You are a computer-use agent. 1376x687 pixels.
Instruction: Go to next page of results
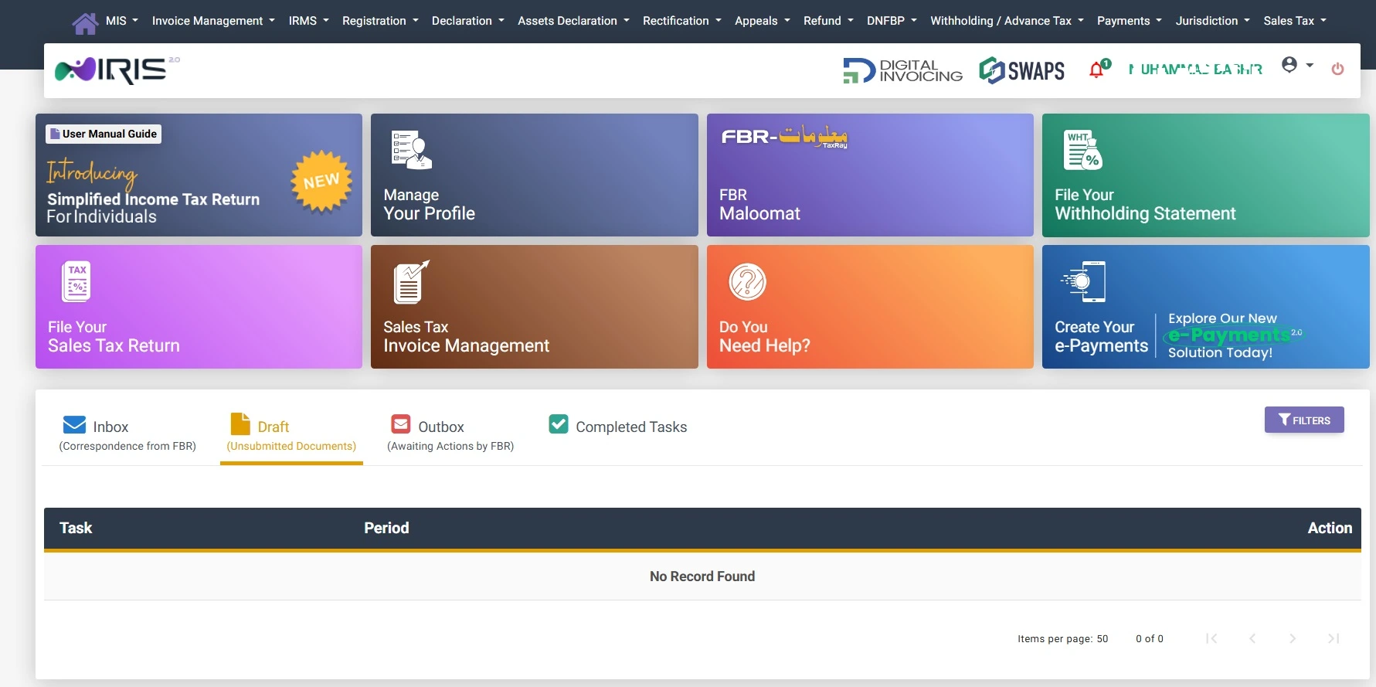[1293, 638]
